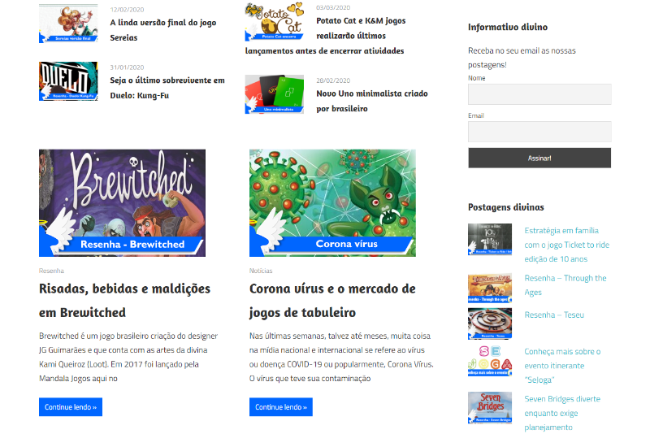Click the Seven Bridges sidebar thumbnail
Image resolution: width=650 pixels, height=434 pixels.
490,408
